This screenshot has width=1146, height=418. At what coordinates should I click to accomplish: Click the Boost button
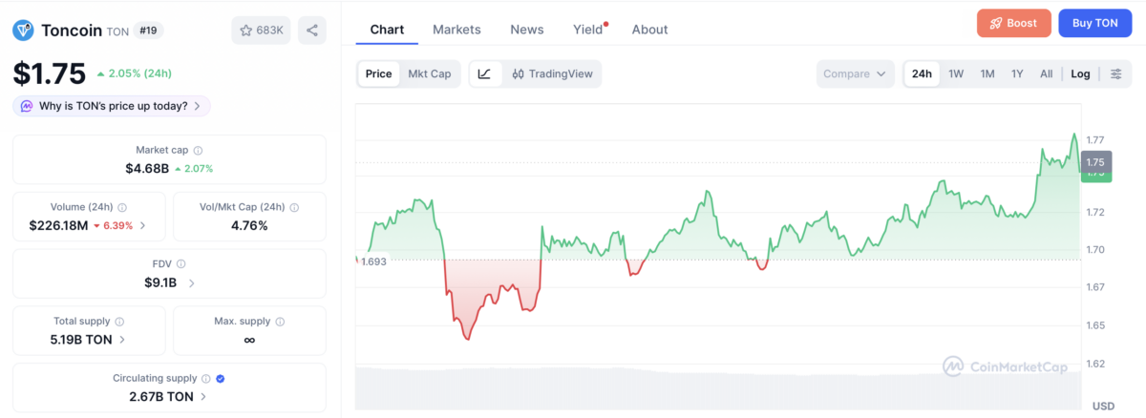coord(1013,23)
